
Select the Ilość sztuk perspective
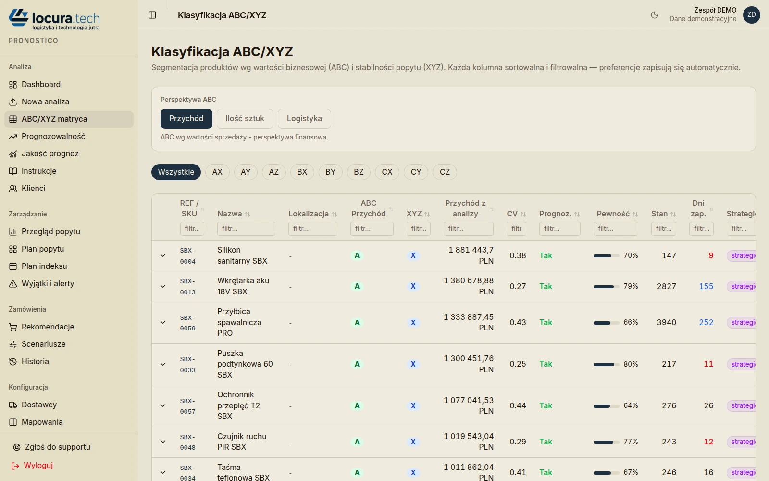245,119
